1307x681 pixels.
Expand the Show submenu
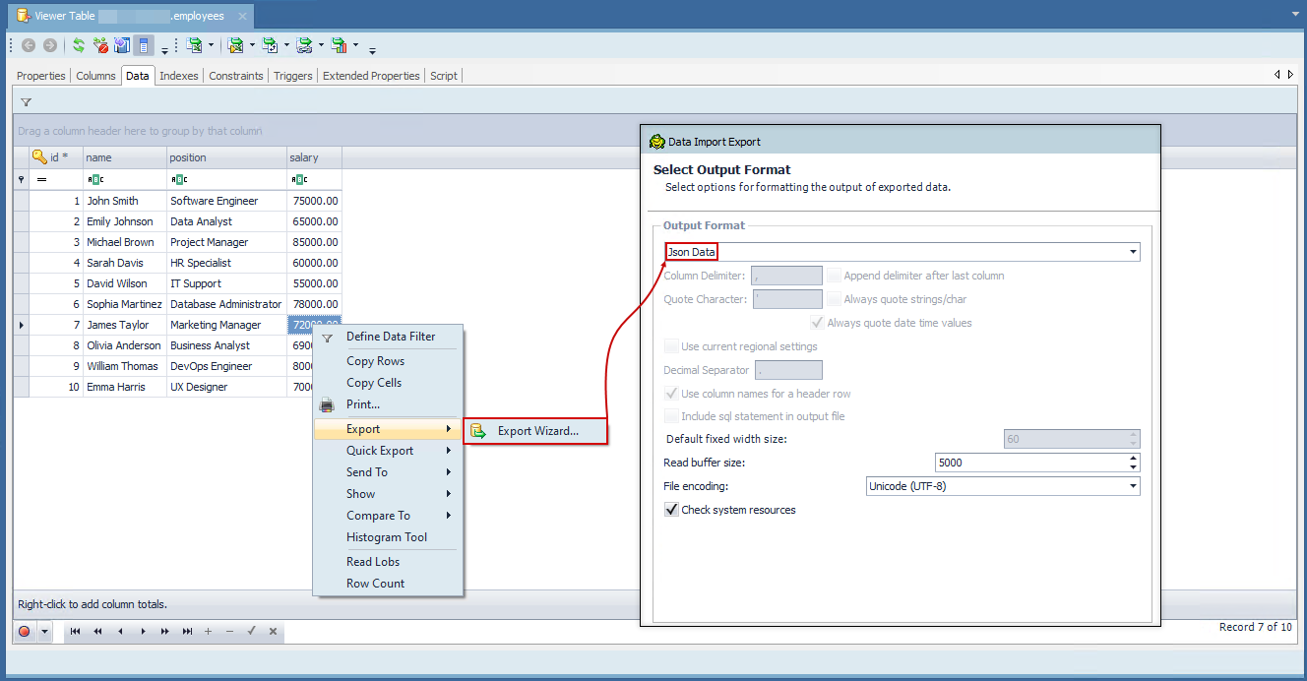pyautogui.click(x=388, y=494)
